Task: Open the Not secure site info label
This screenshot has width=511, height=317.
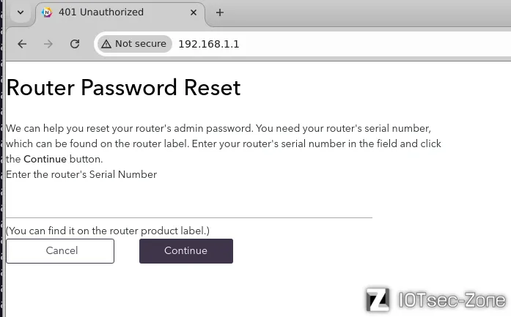Action: coord(135,44)
